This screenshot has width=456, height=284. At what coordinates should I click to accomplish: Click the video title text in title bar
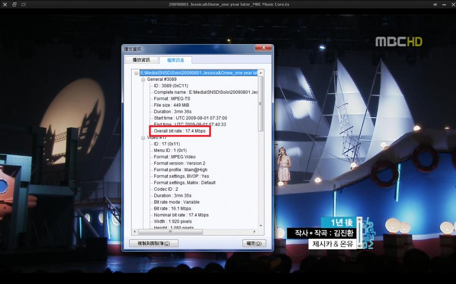229,4
